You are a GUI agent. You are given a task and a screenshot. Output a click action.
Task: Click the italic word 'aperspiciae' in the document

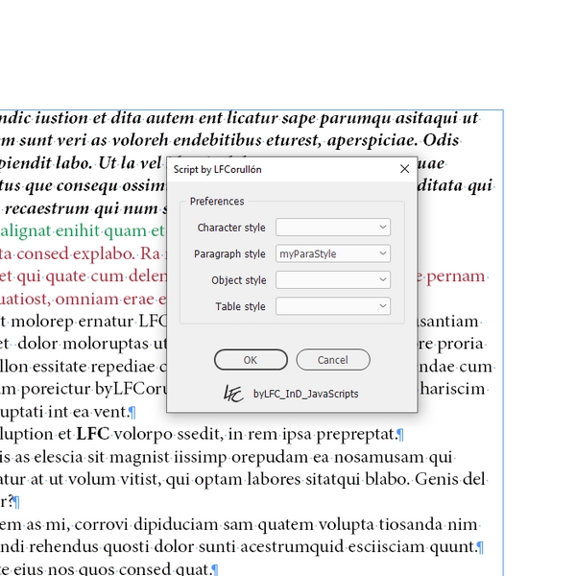(x=372, y=141)
